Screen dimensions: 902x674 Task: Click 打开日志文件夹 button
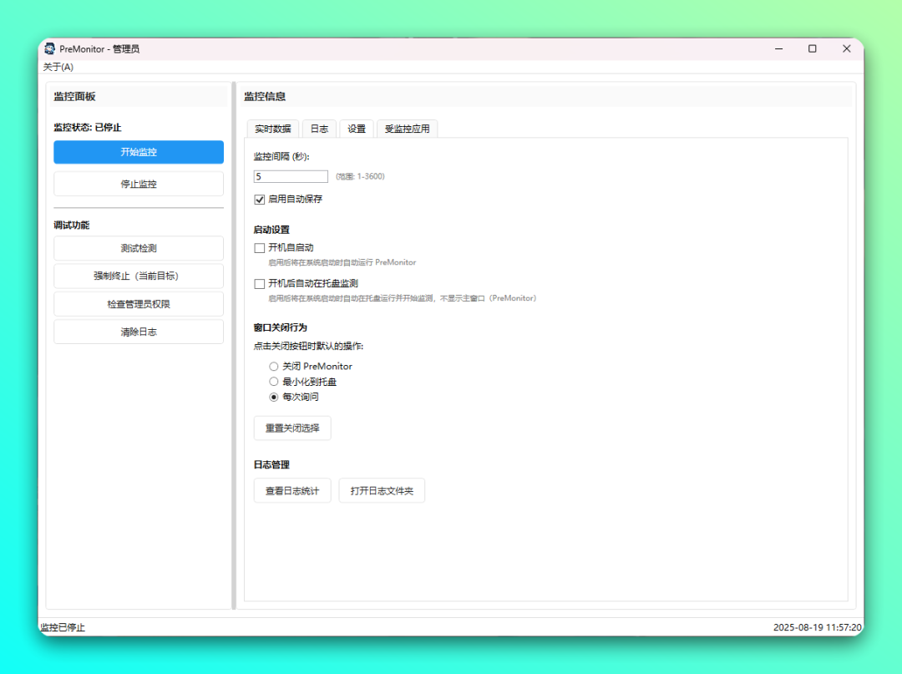click(x=382, y=491)
